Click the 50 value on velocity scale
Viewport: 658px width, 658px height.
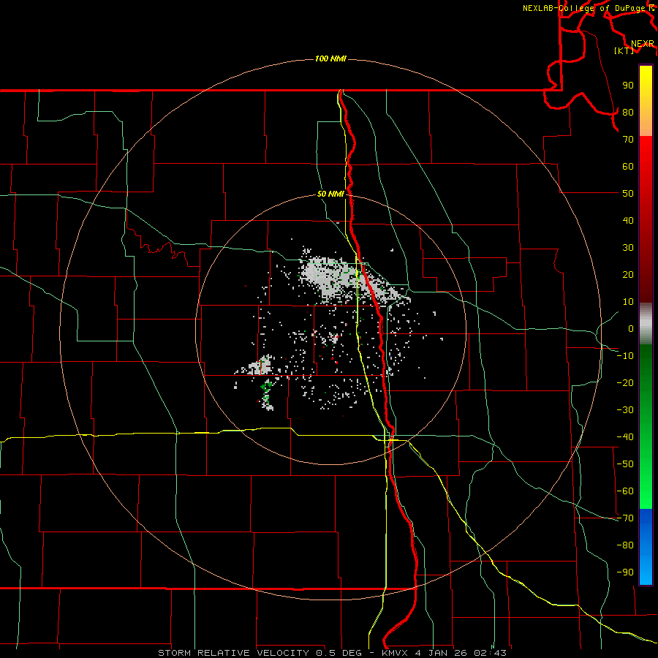coord(628,194)
